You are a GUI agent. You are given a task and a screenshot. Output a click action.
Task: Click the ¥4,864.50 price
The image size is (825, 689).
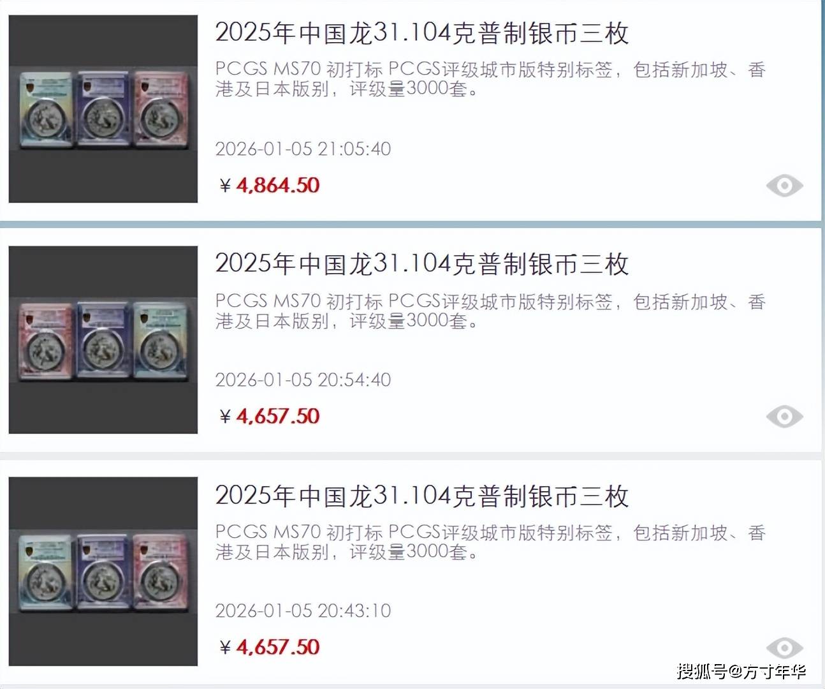(x=269, y=186)
